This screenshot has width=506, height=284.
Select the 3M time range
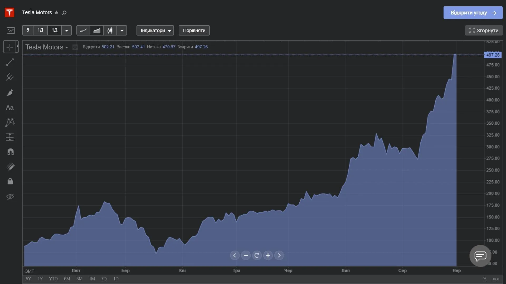pos(79,279)
